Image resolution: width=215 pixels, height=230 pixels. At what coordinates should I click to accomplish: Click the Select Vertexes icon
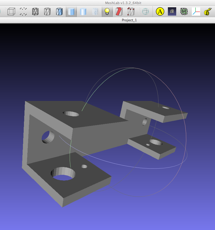(131, 11)
